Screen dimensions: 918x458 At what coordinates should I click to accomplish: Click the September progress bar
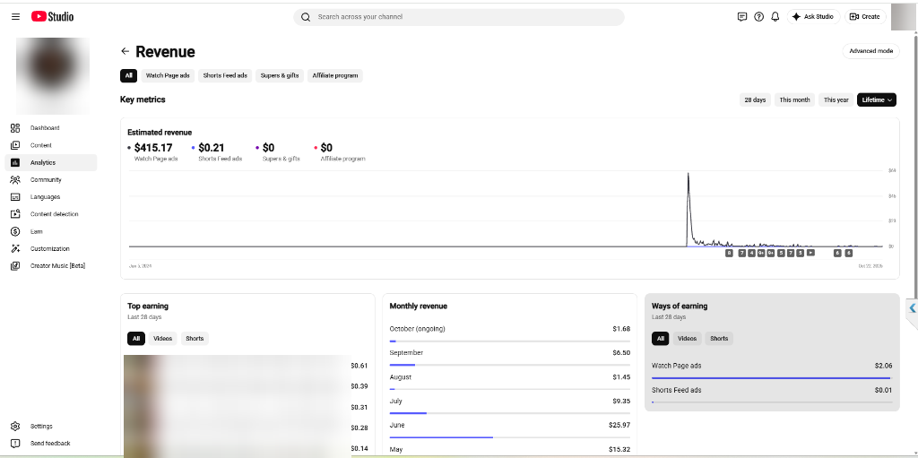(x=510, y=365)
